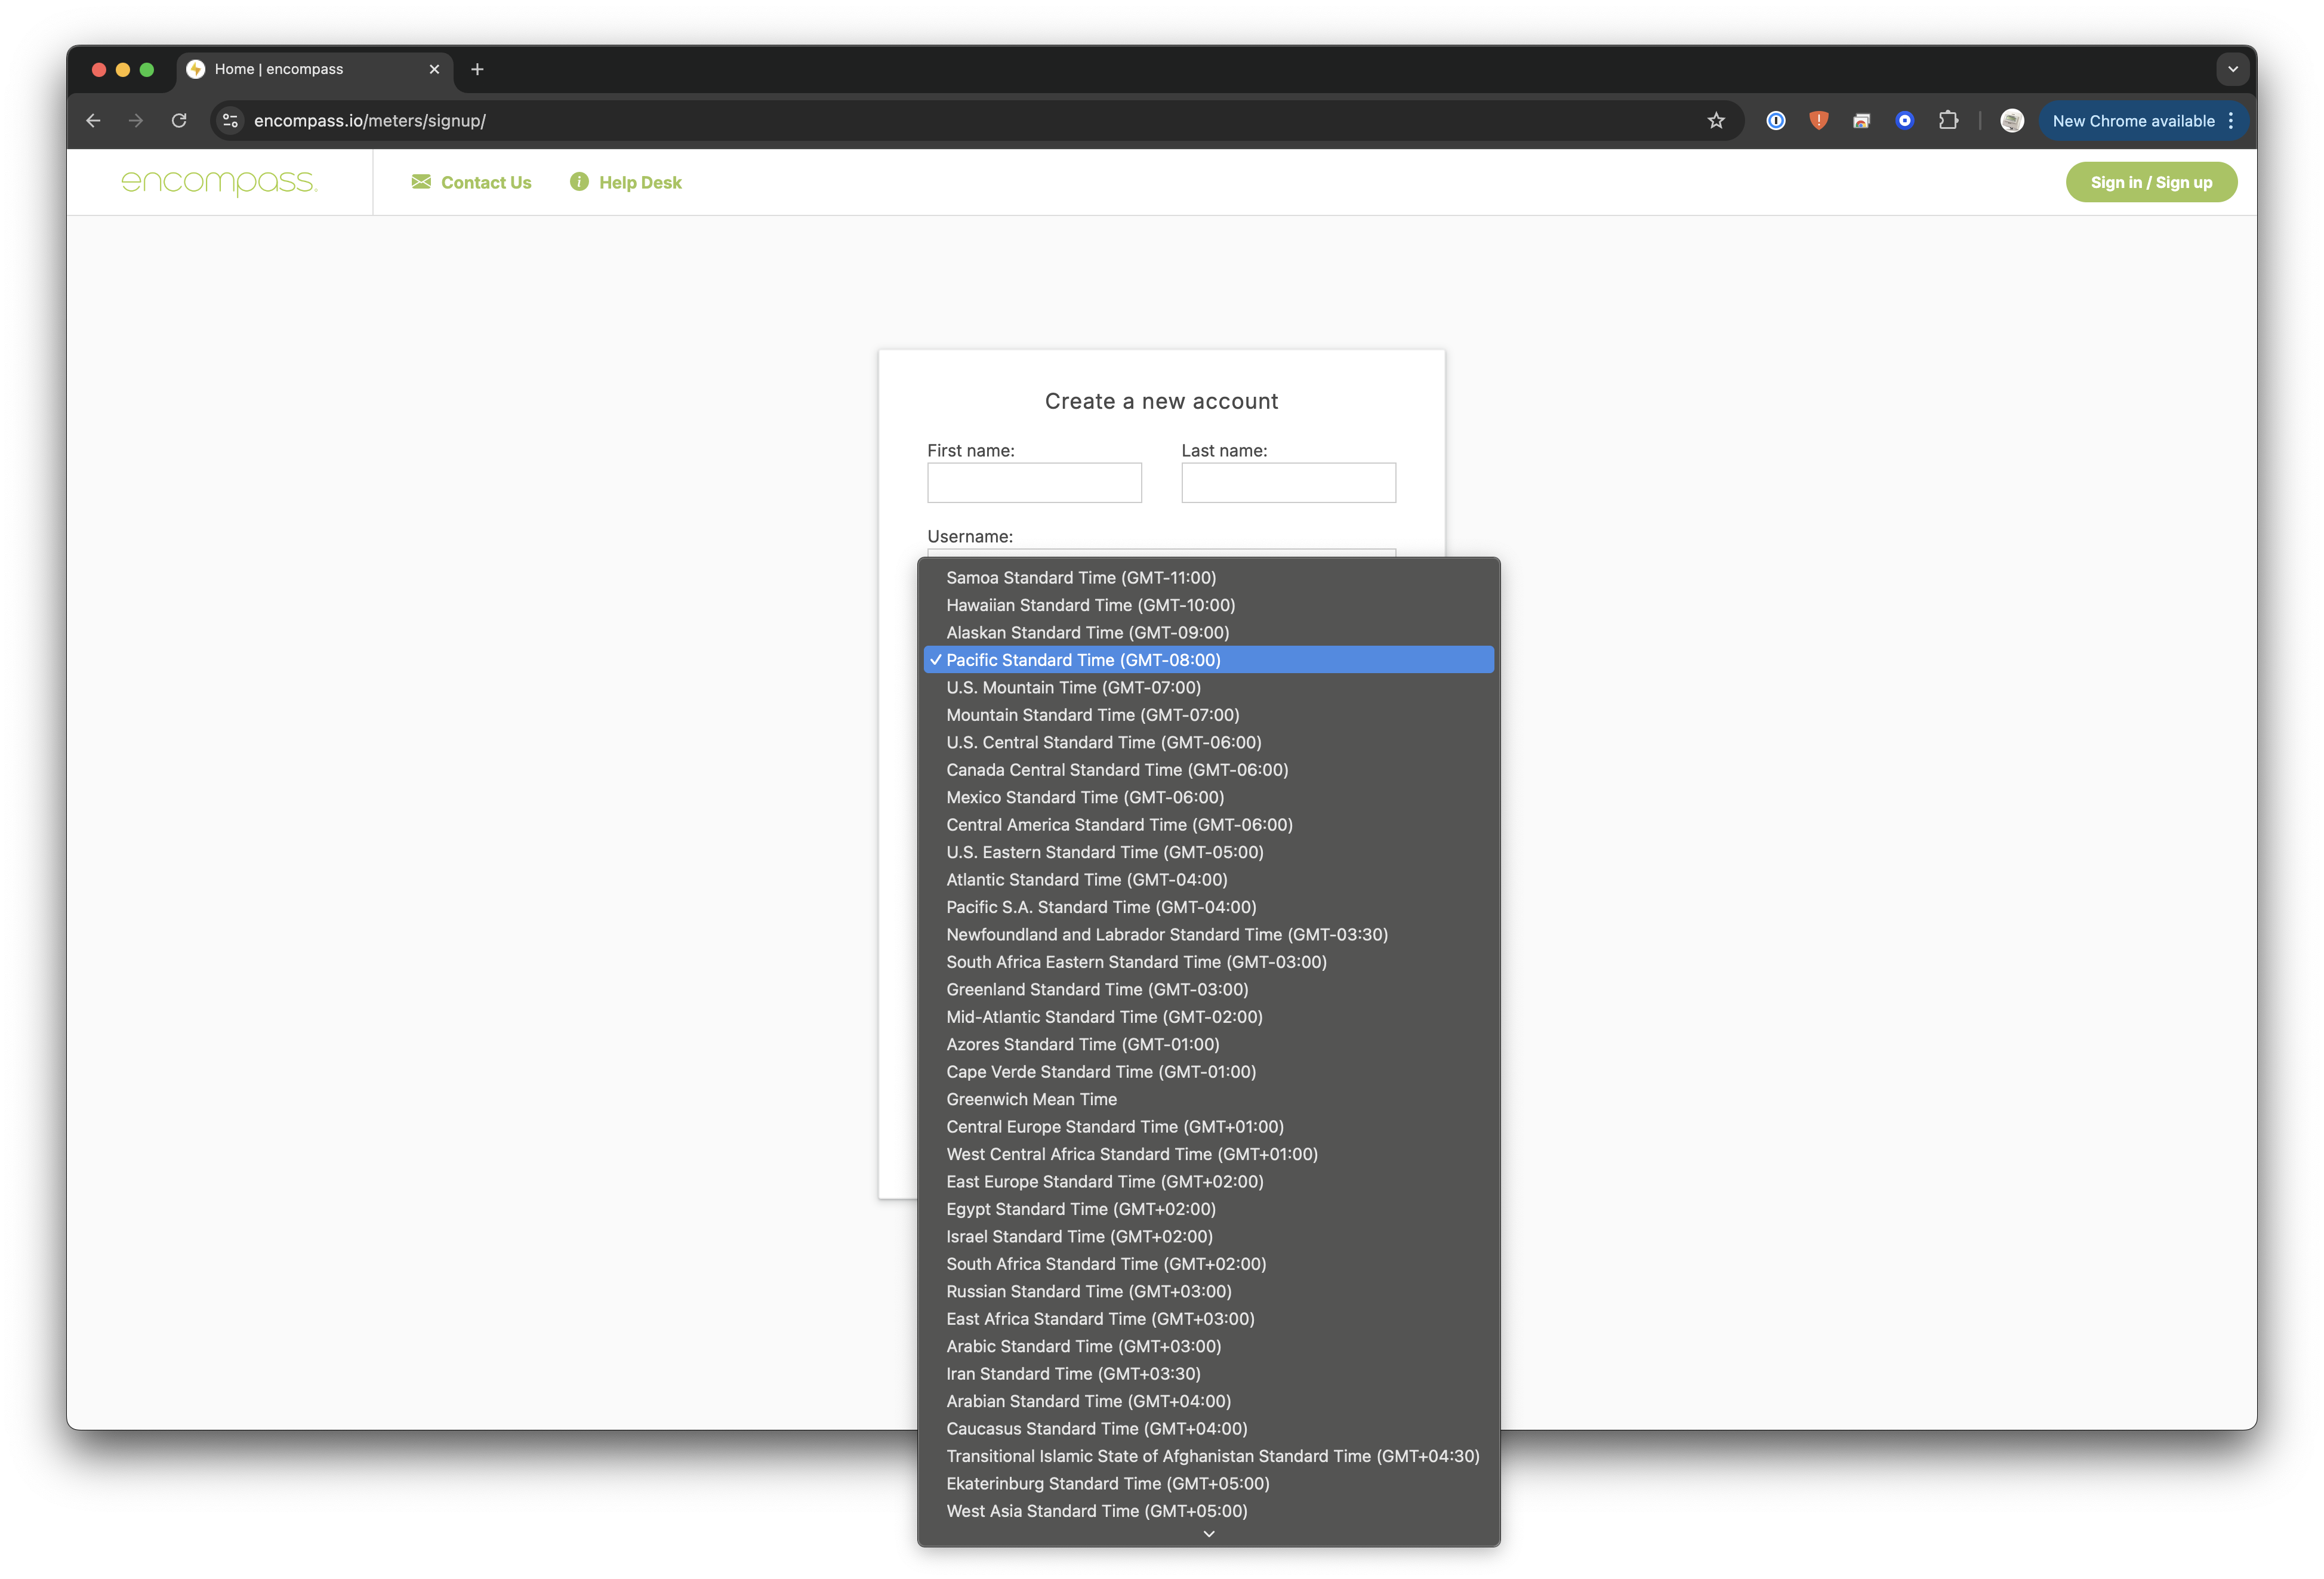The height and width of the screenshot is (1579, 2324).
Task: Focus the First name field
Action: pos(1034,483)
